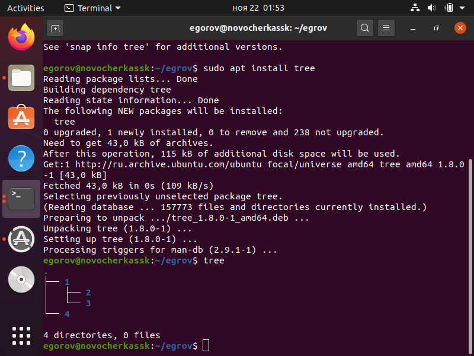Open the terminal hamburger menu
The image size is (474, 356).
tap(386, 28)
